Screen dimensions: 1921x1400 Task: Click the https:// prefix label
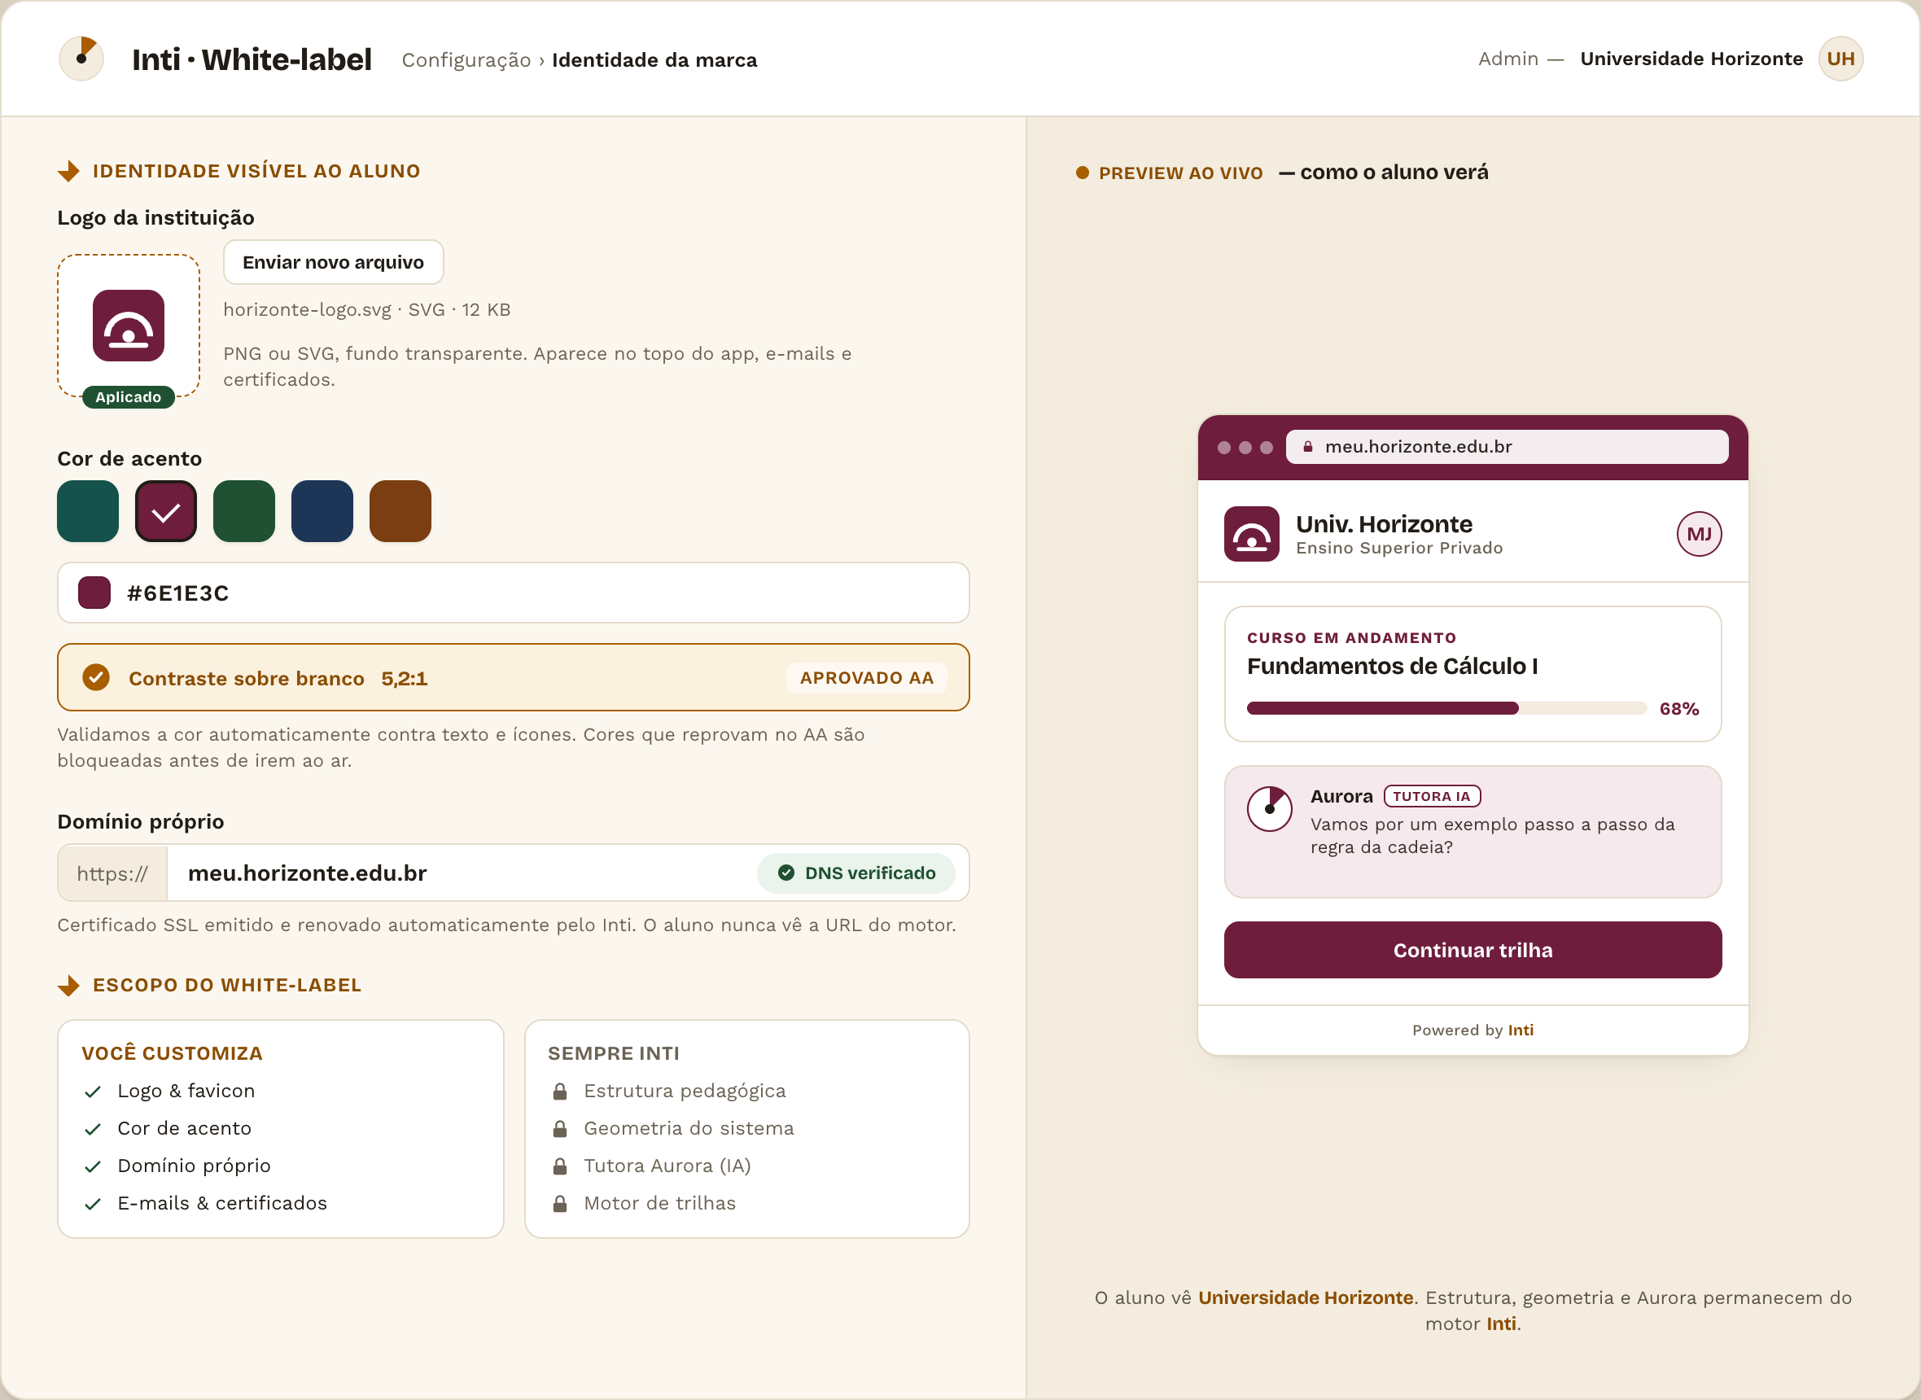[112, 873]
